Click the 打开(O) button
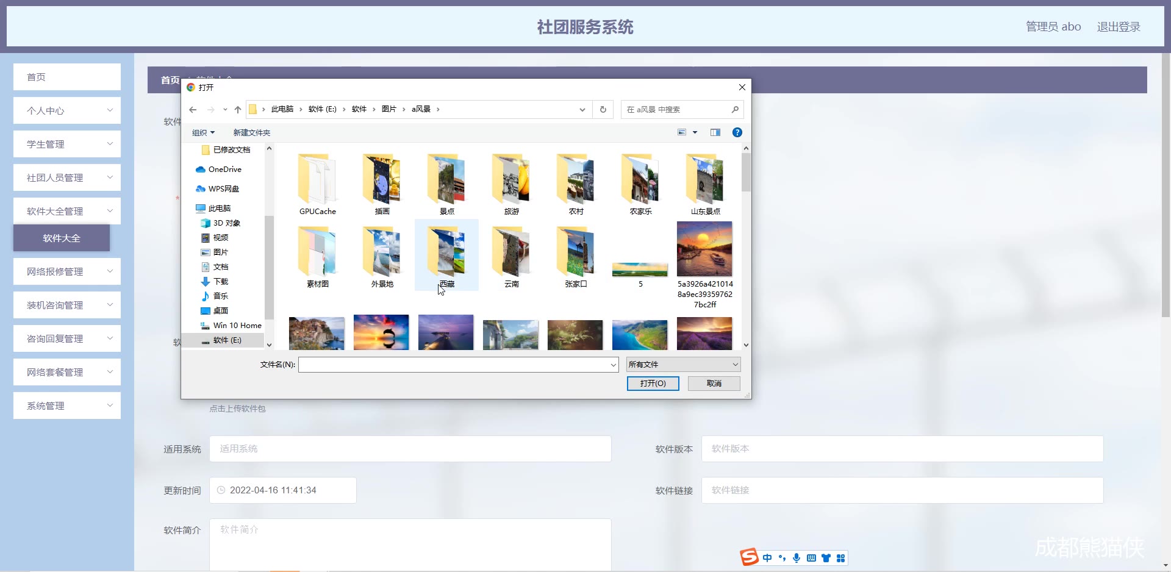 (x=653, y=384)
